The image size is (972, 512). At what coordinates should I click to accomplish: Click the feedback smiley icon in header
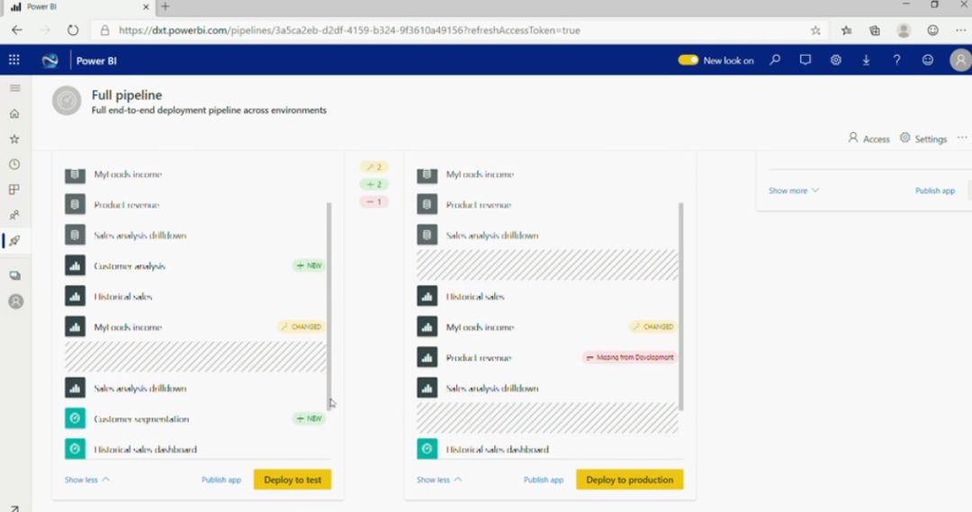927,60
